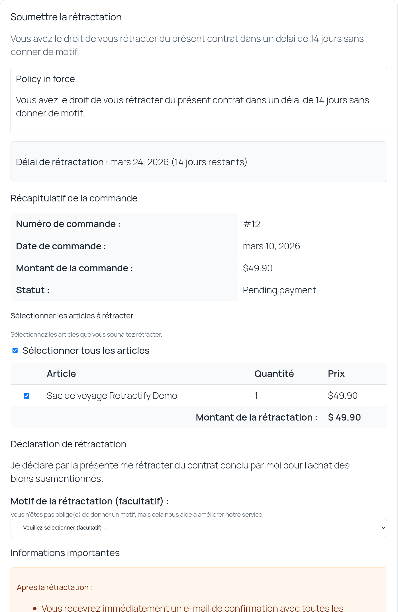Uncheck "Sélectionner tous les articles"
This screenshot has width=398, height=612.
tap(15, 350)
